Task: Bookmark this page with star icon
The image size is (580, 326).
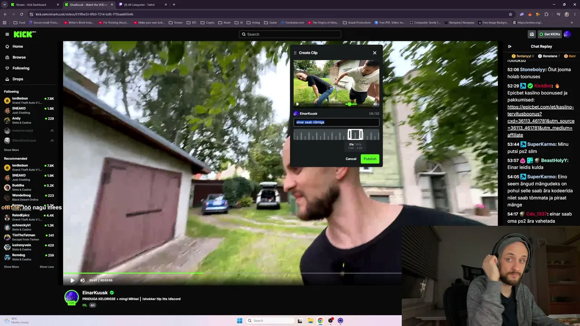Action: pyautogui.click(x=510, y=14)
